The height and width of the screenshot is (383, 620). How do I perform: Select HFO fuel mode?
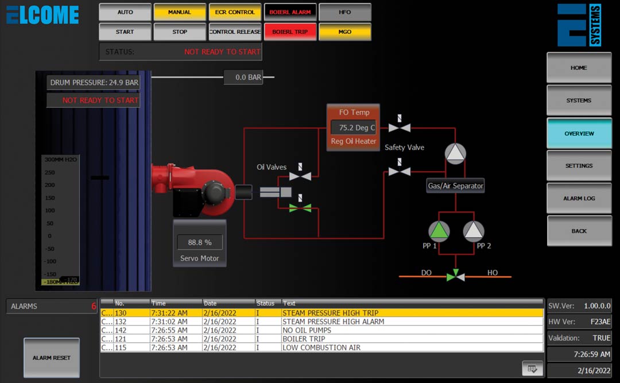point(345,12)
